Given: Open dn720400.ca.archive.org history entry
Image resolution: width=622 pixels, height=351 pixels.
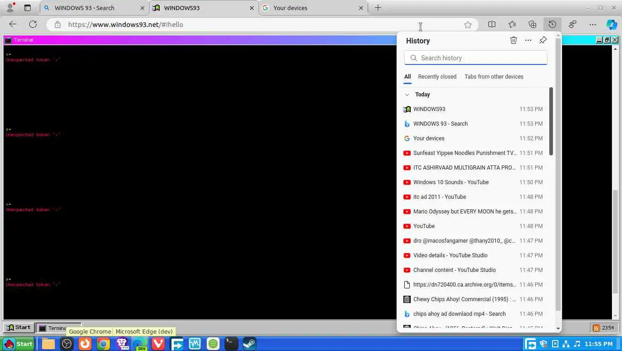Looking at the screenshot, I should point(473,285).
